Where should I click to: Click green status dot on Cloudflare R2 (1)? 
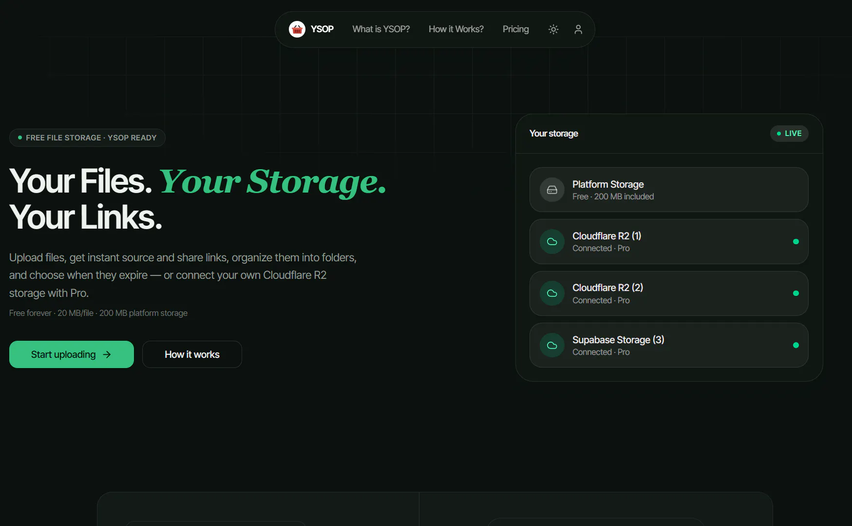[796, 241]
